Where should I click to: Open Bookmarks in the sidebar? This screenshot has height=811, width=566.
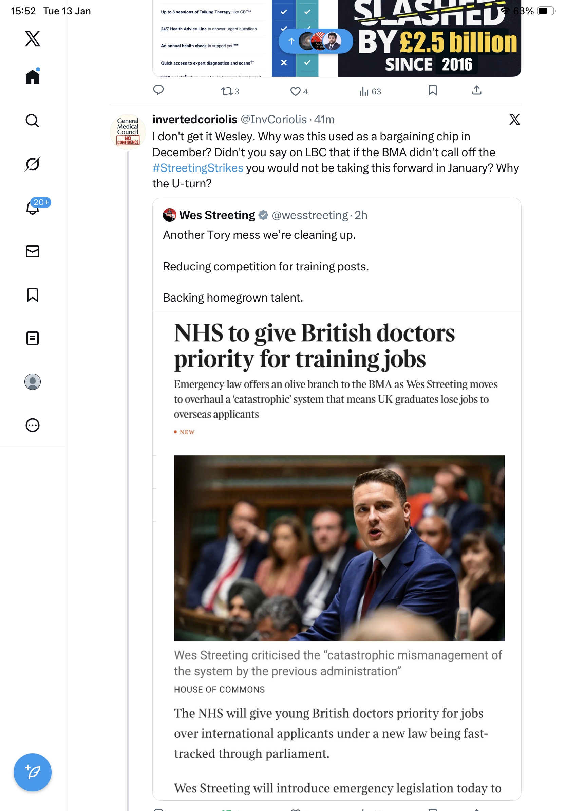tap(33, 294)
